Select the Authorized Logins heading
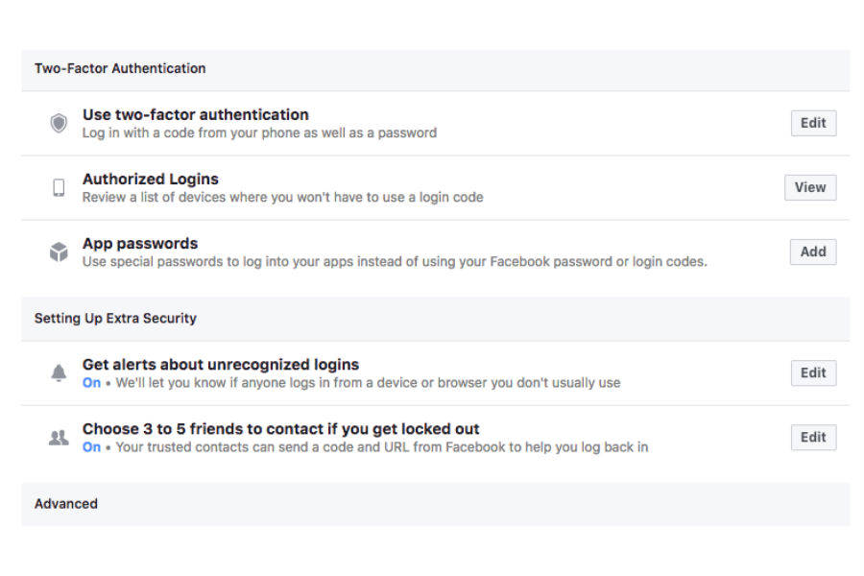The width and height of the screenshot is (864, 576). (x=151, y=179)
